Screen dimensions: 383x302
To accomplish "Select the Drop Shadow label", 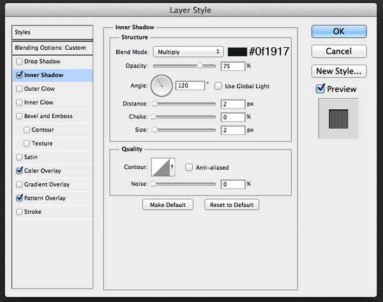I will (x=42, y=61).
